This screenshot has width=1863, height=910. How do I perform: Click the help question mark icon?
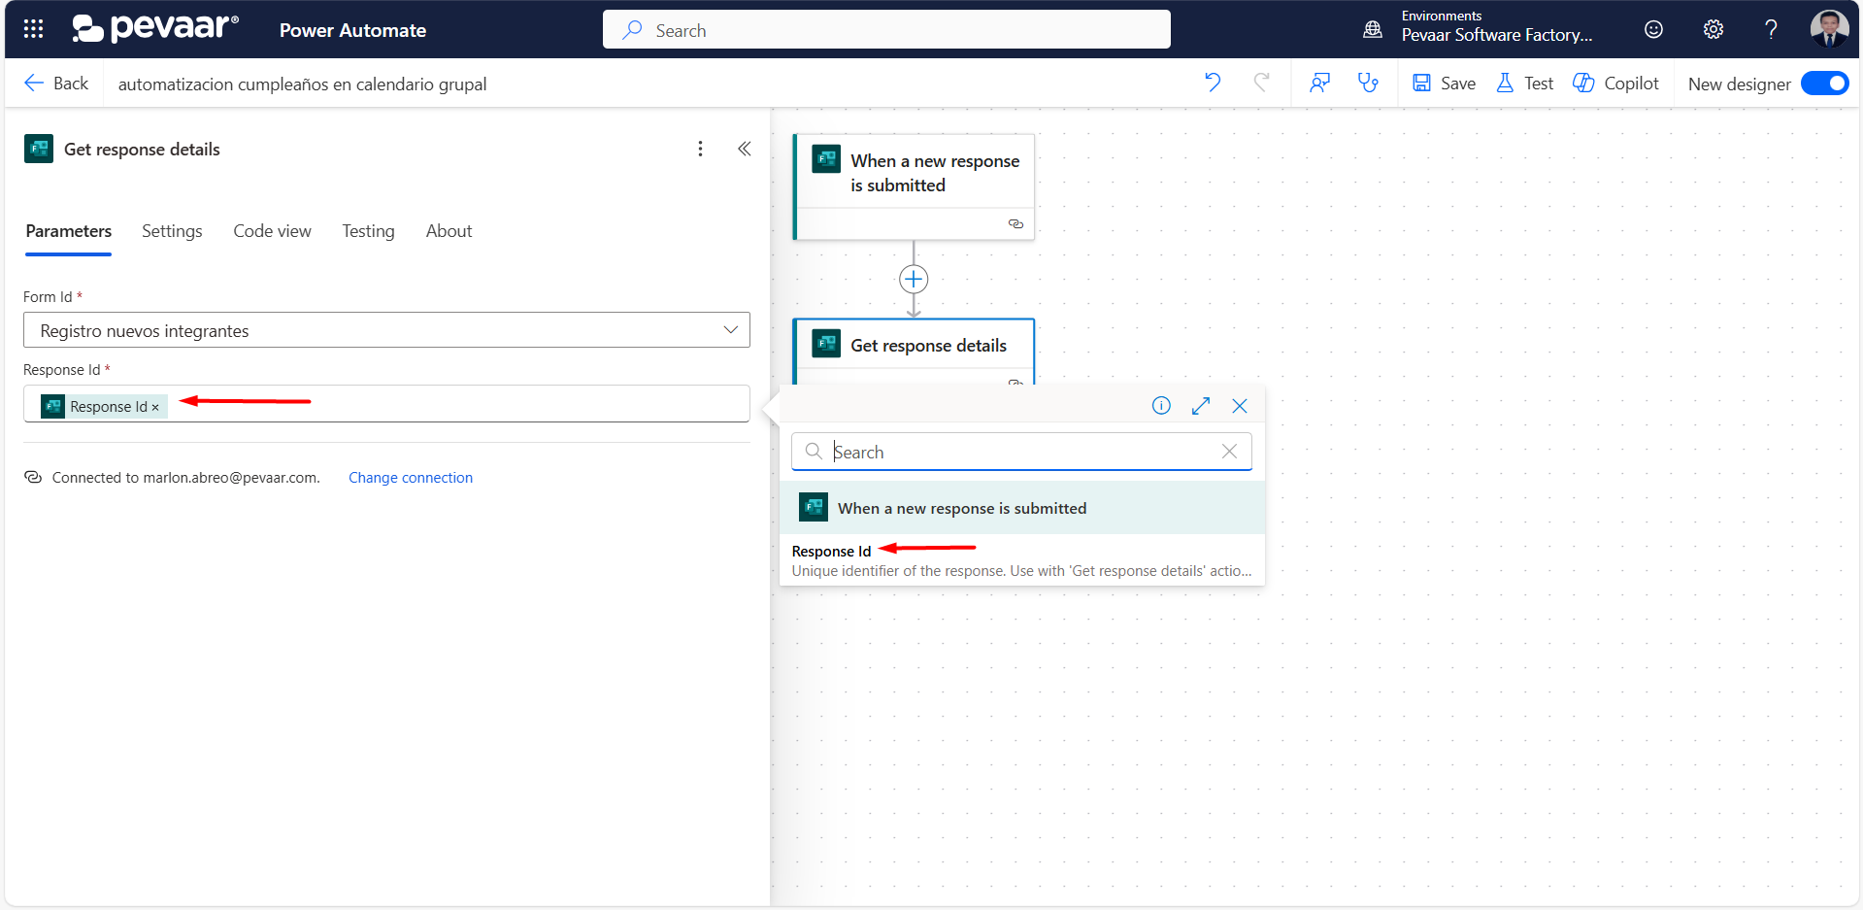click(x=1771, y=29)
